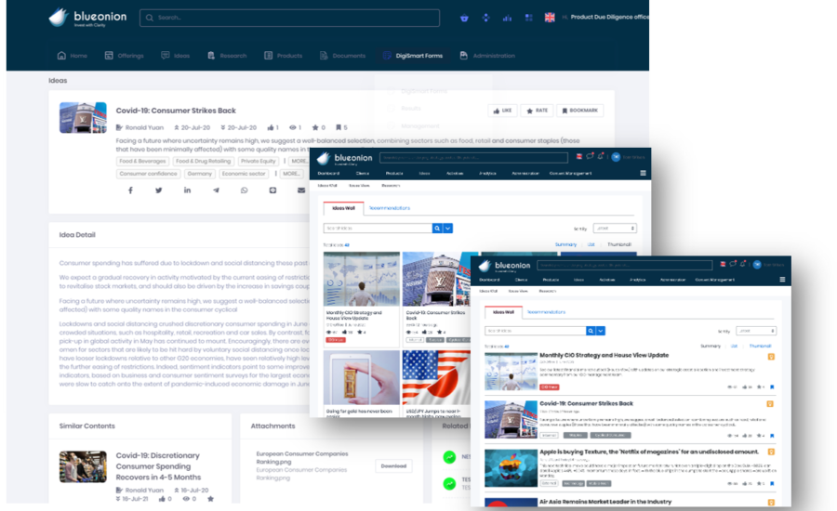Image resolution: width=837 pixels, height=511 pixels.
Task: Switch to Recommendations tab in the front window
Action: (546, 312)
